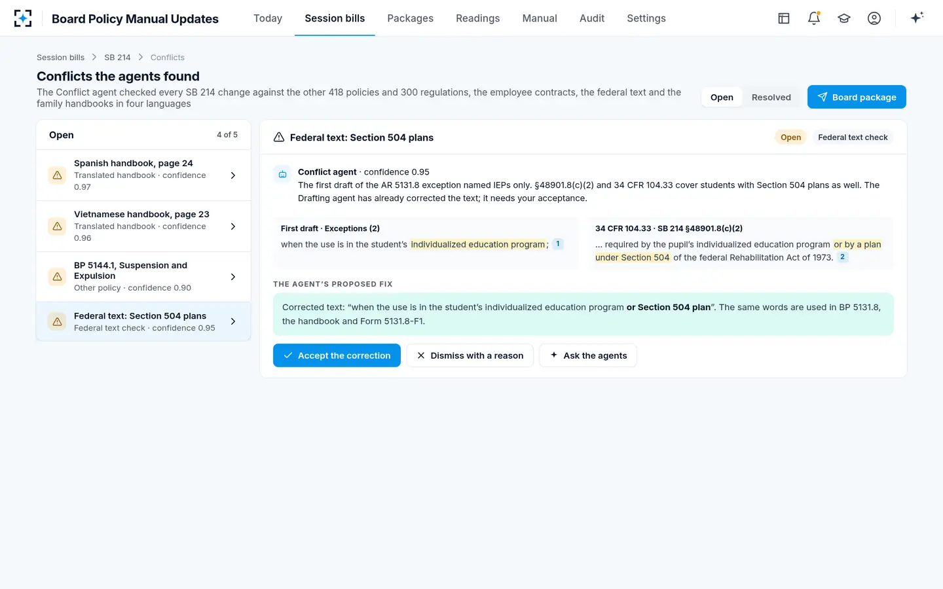The height and width of the screenshot is (589, 943).
Task: Expand Vietnamese handbook row chevron
Action: coord(233,226)
